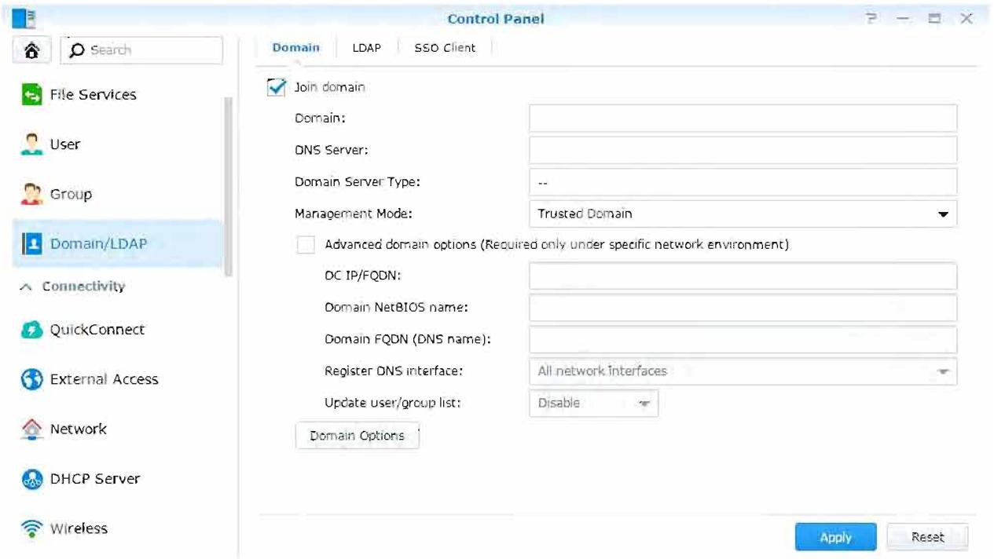994x559 pixels.
Task: Click the External Access globe icon
Action: click(31, 380)
